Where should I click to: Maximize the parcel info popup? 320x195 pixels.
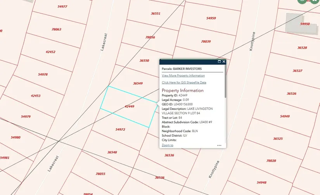[219, 61]
